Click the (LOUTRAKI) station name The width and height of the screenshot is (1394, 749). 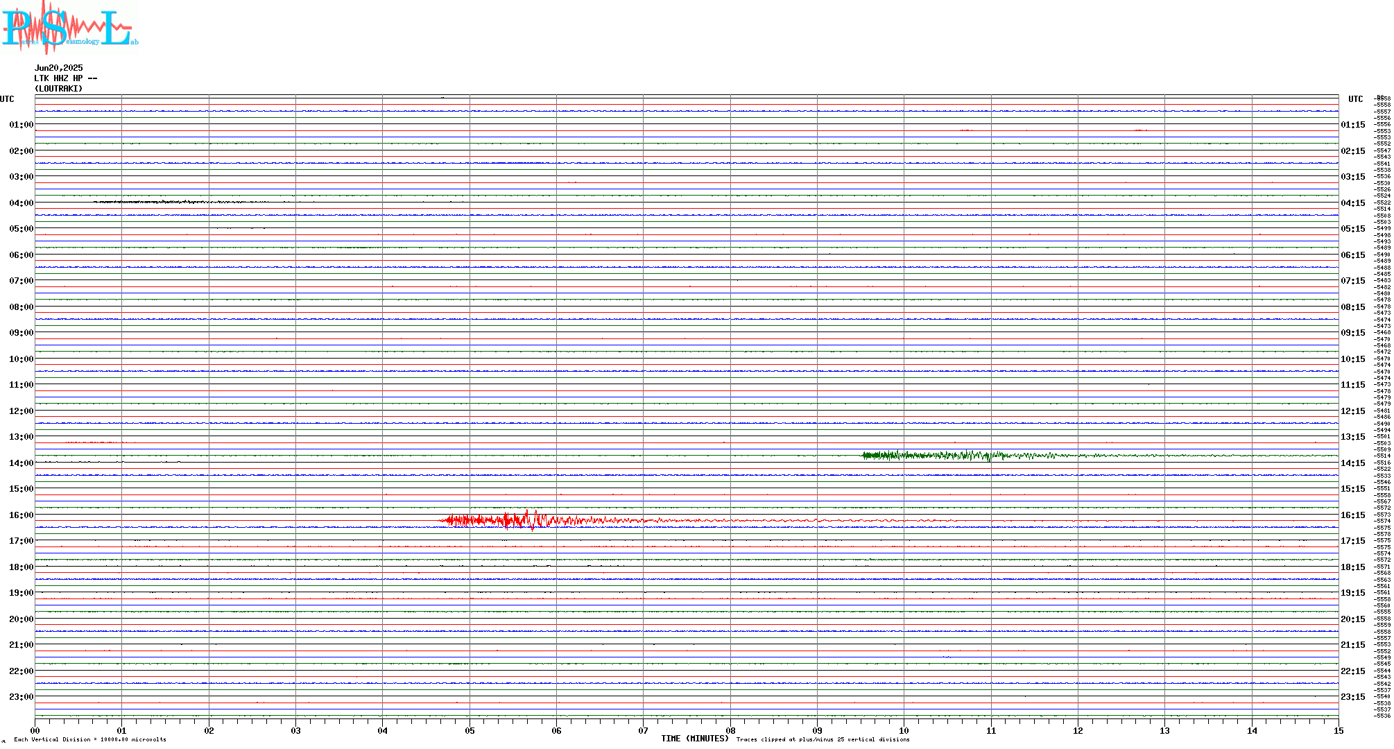[x=59, y=89]
